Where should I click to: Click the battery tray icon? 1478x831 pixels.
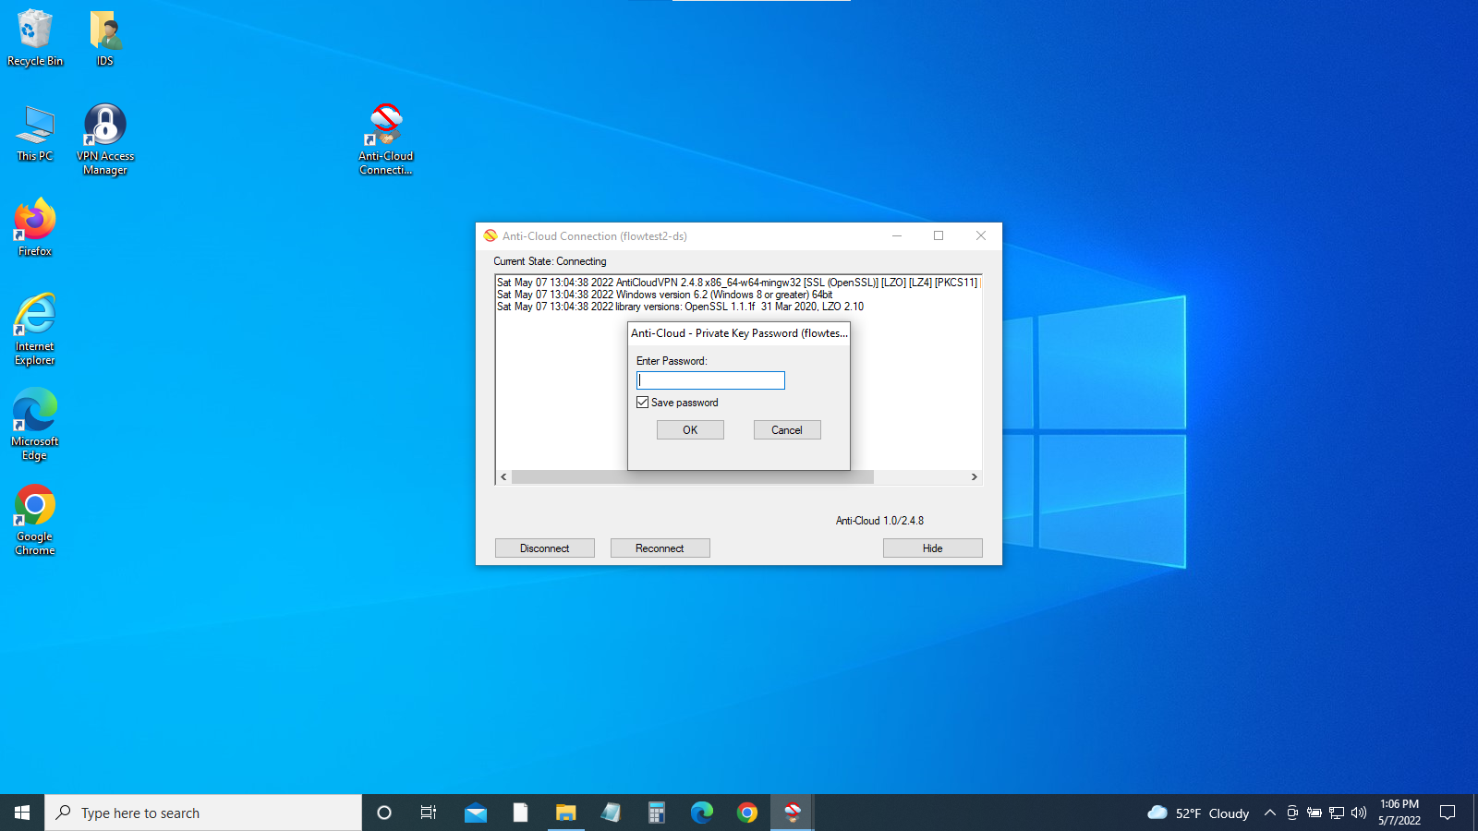click(1314, 813)
